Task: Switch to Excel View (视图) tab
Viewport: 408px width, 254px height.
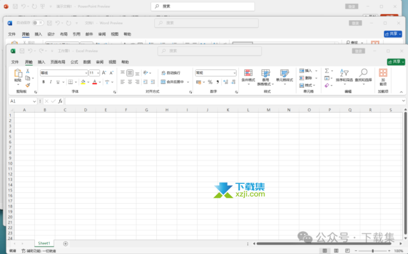Action: click(x=112, y=62)
